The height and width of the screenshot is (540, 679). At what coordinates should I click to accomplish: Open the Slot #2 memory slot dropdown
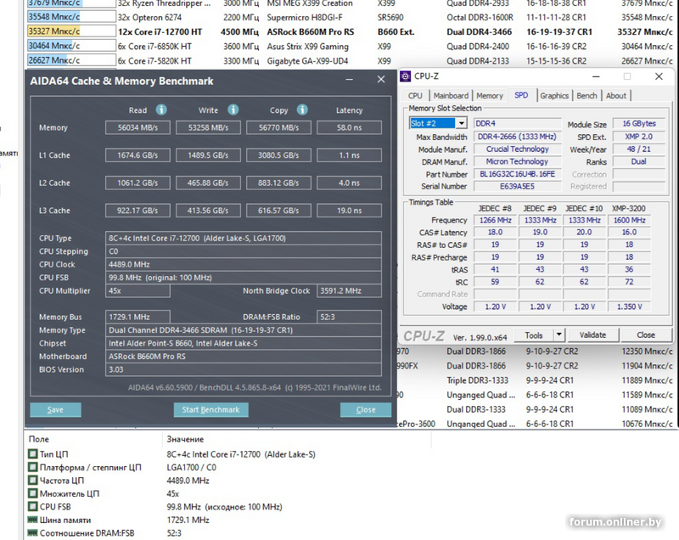pyautogui.click(x=461, y=124)
